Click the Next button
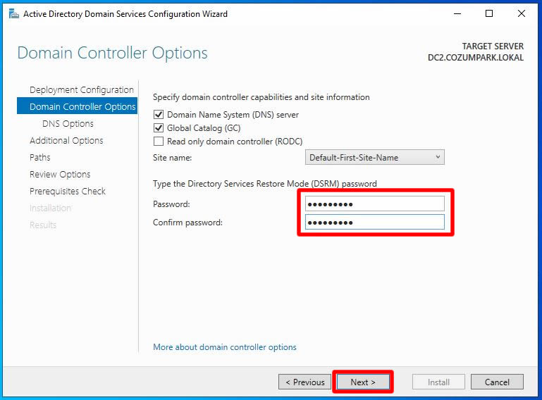 tap(362, 382)
